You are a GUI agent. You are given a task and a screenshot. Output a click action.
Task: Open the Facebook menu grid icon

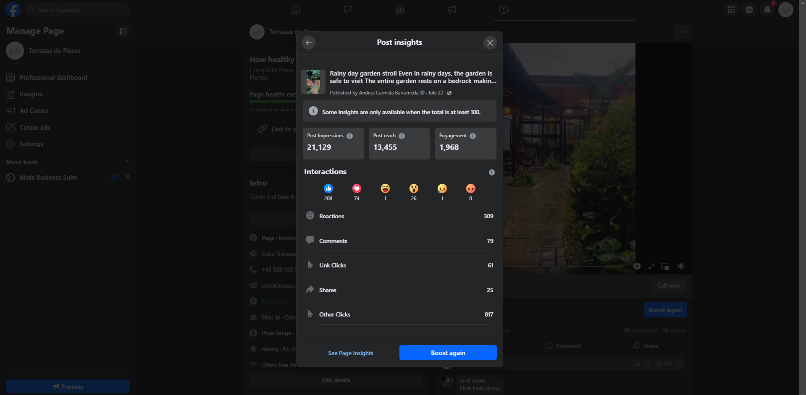tap(731, 10)
